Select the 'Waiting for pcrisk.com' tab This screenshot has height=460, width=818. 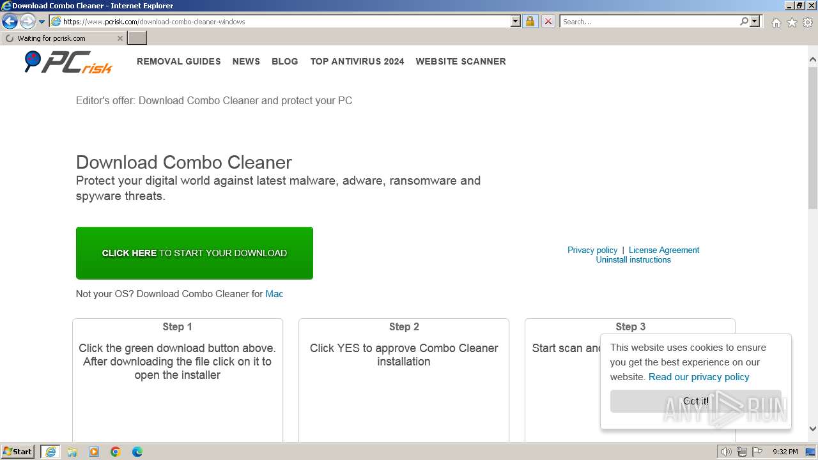64,38
